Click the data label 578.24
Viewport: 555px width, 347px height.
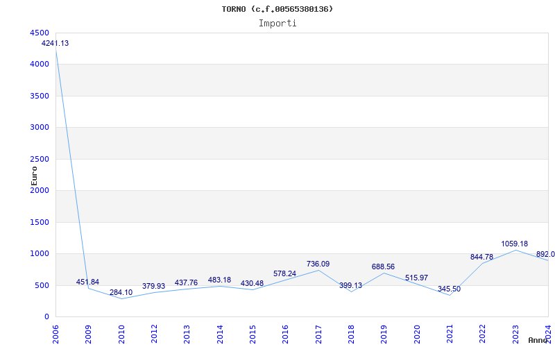point(284,273)
